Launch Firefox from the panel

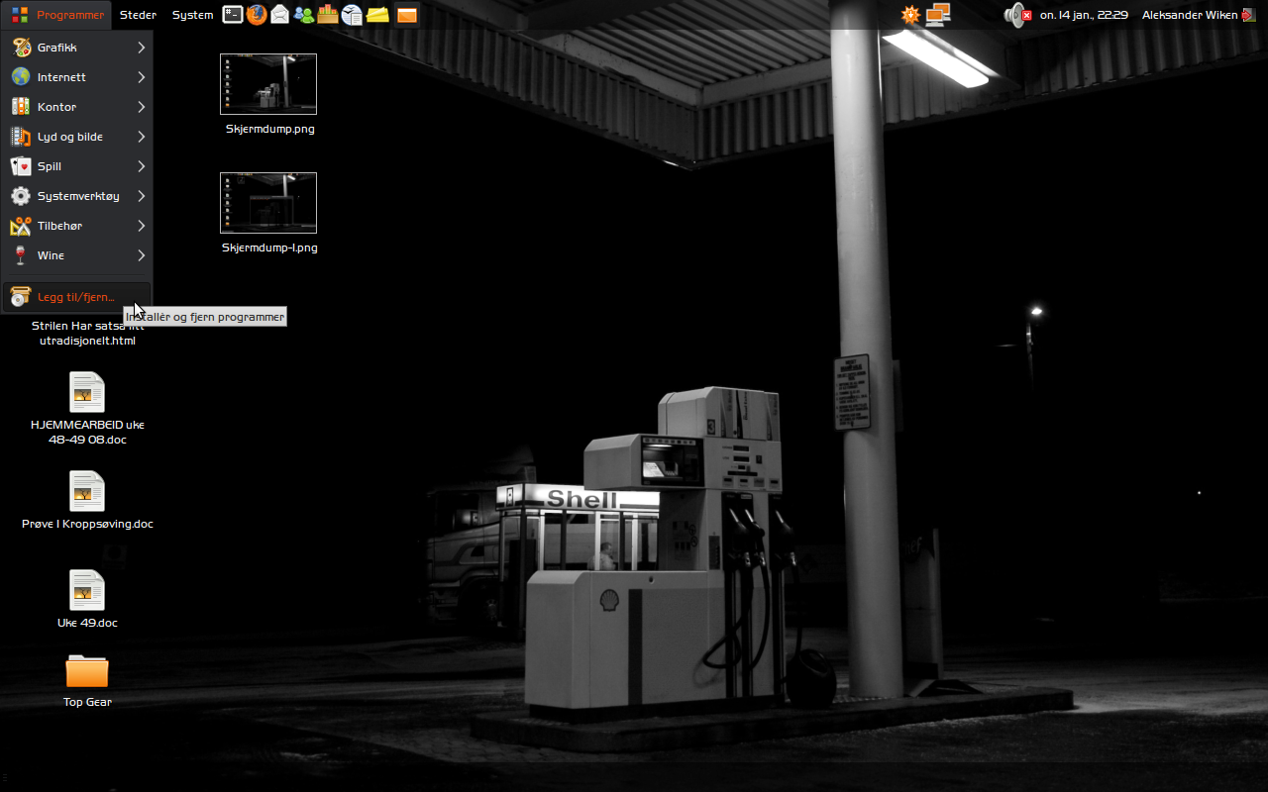click(257, 15)
